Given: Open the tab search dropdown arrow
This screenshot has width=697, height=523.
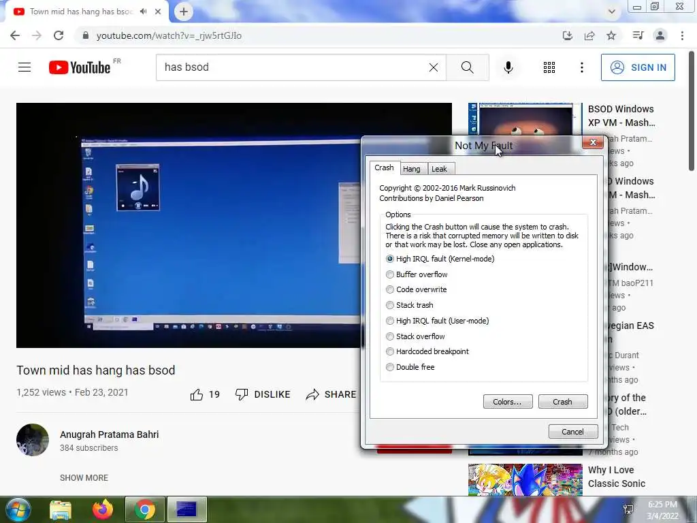Looking at the screenshot, I should coord(612,12).
